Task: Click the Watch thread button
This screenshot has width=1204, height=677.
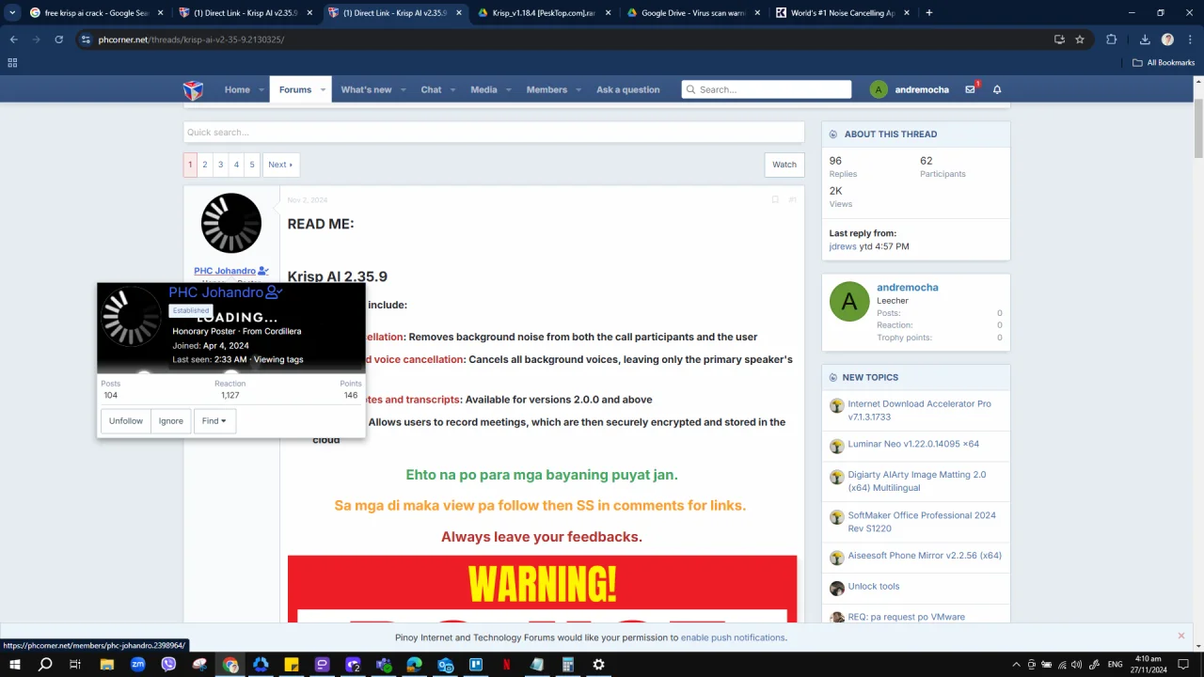Action: coord(784,165)
